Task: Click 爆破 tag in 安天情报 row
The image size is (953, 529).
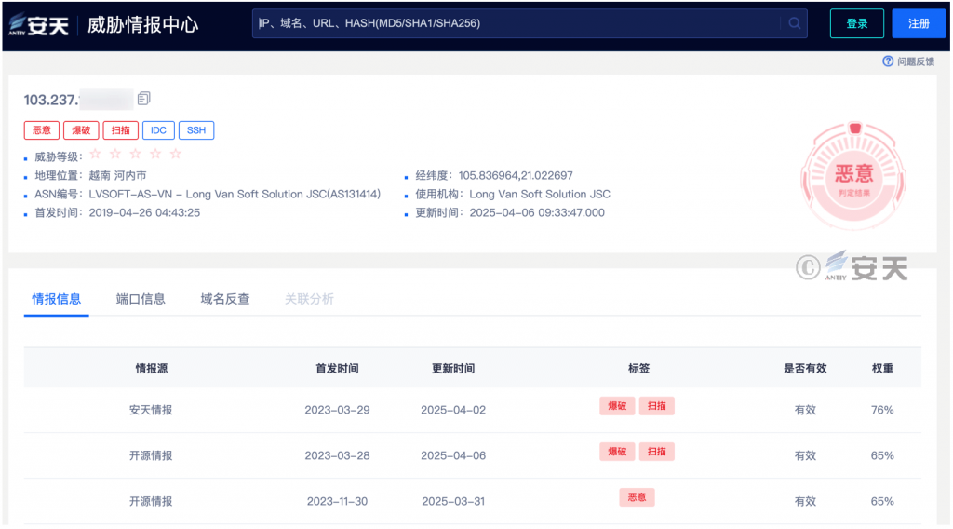Action: pyautogui.click(x=616, y=406)
